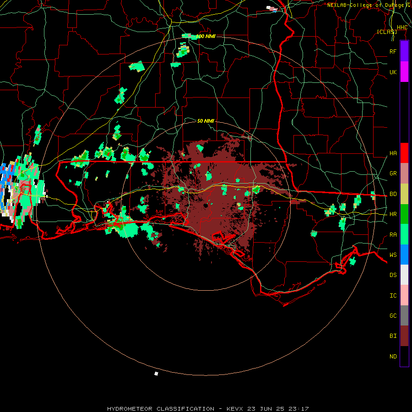This screenshot has width=412, height=412.
Task: Click the IC light pink legend swatch
Action: point(404,295)
